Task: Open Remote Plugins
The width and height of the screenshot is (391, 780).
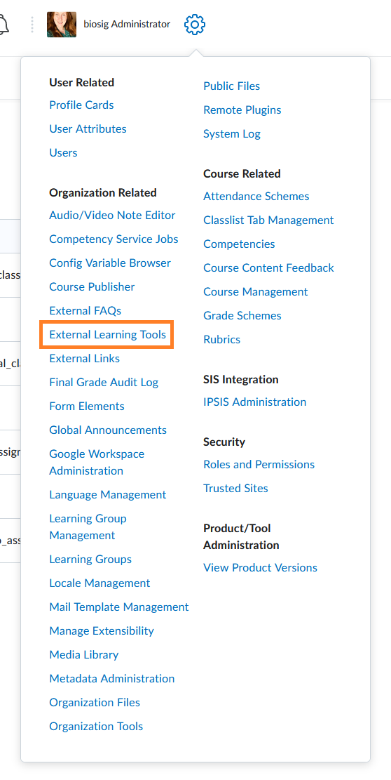Action: tap(242, 110)
